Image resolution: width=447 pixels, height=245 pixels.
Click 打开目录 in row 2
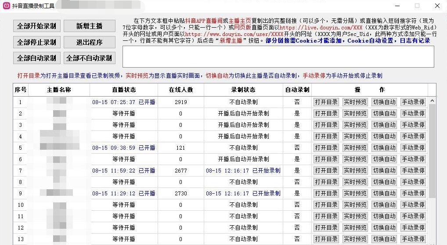(x=326, y=114)
